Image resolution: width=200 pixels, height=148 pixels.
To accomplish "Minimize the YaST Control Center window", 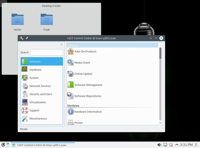I will click(x=151, y=38).
